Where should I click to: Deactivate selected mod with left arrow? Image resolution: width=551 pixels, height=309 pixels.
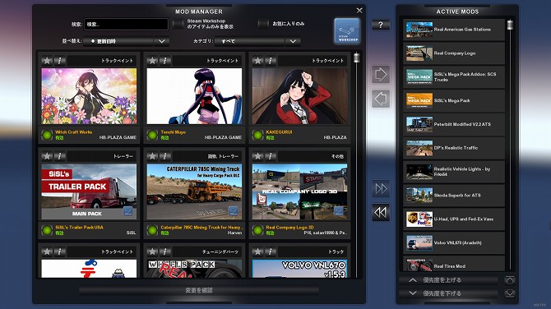point(381,99)
